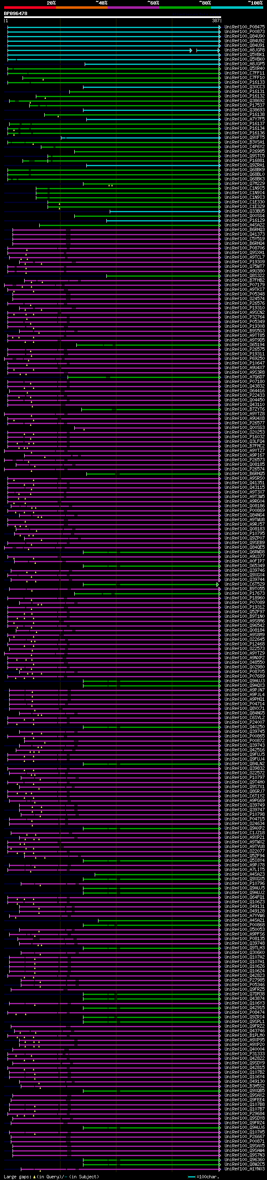Click the orange ~40% identity legend bar

point(82,8)
